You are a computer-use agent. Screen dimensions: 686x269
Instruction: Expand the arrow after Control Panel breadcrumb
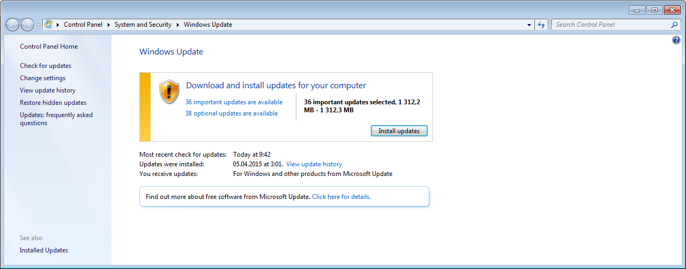tap(108, 25)
